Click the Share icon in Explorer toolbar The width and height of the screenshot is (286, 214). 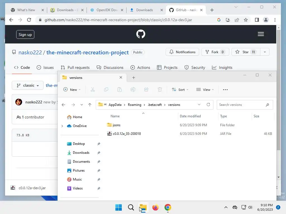[146, 89]
